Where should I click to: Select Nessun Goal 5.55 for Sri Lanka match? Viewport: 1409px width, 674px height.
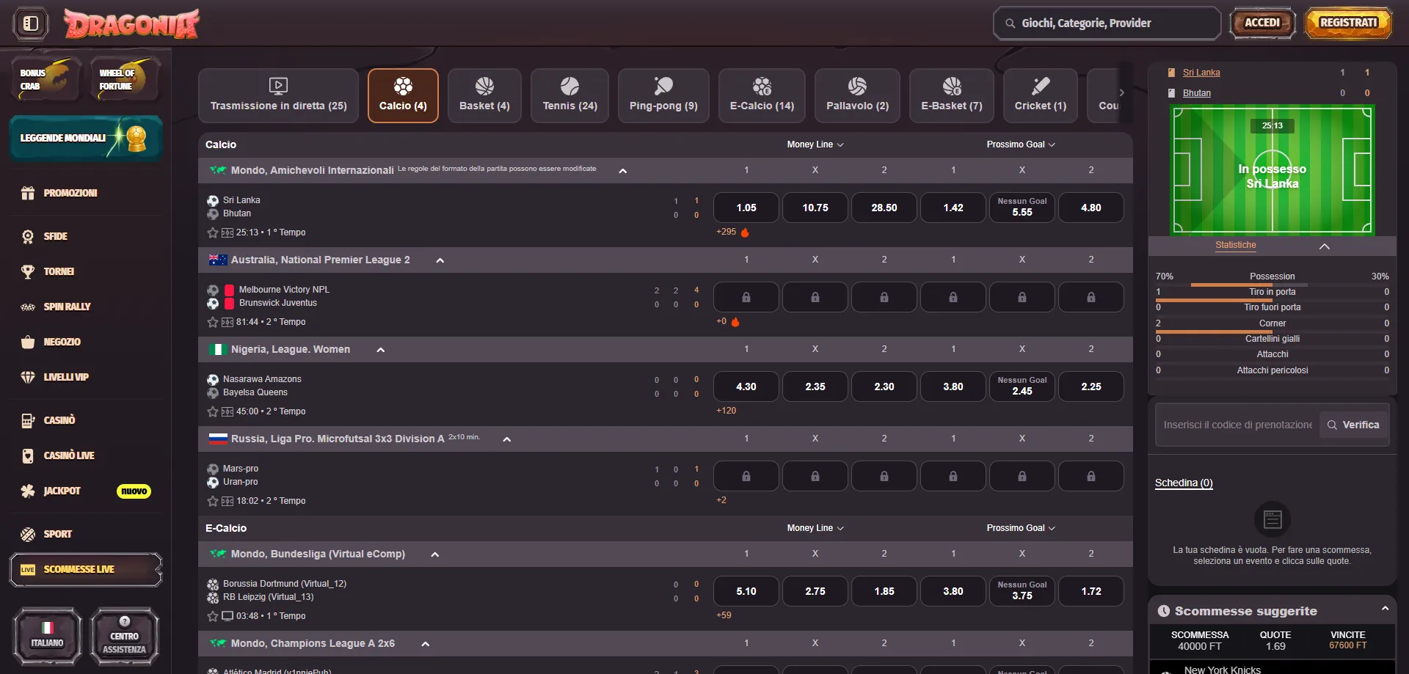click(1022, 208)
